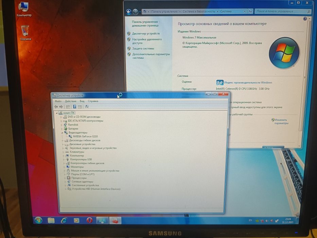317x238 pixels.
Task: Click the search field in control panel
Action: pyautogui.click(x=283, y=12)
